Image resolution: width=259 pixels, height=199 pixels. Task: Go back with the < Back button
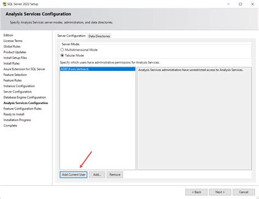(196, 192)
